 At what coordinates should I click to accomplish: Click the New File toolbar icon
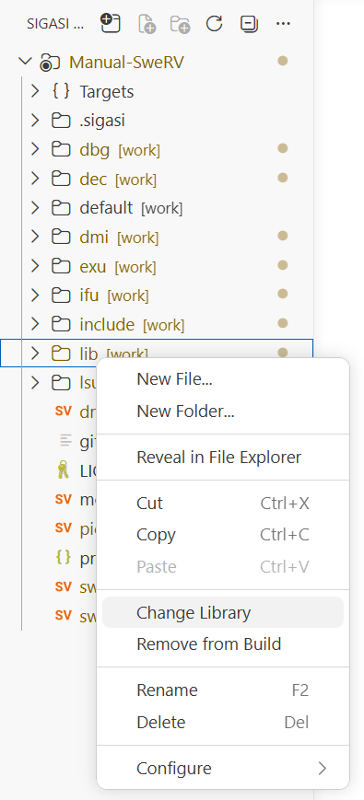coord(147,23)
